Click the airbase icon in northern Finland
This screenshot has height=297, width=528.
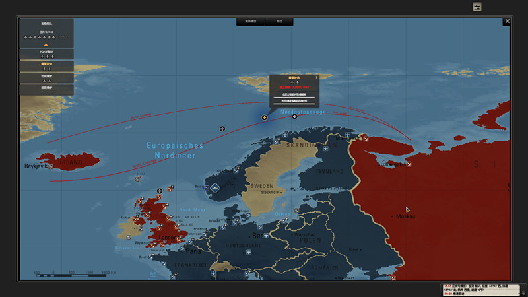point(325,148)
